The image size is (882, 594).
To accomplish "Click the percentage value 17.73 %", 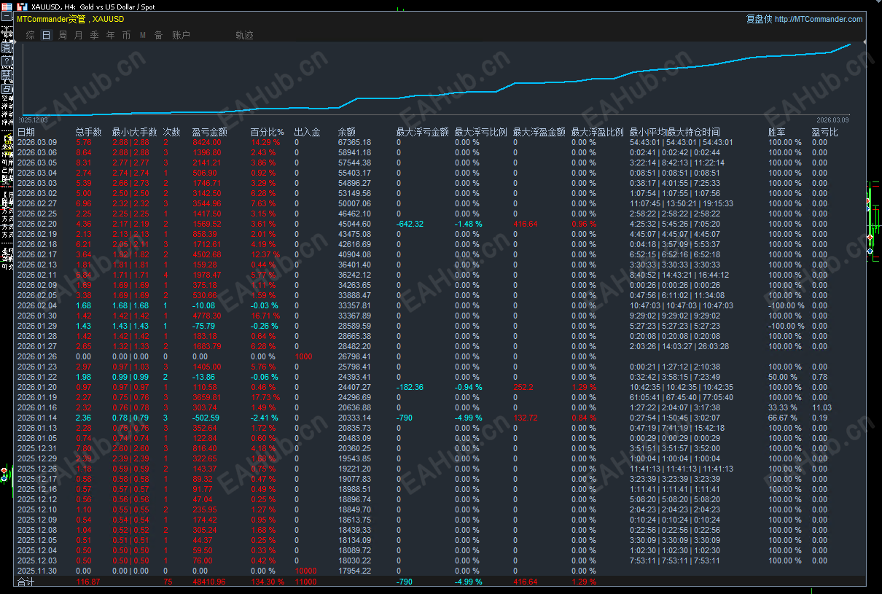I will point(265,397).
